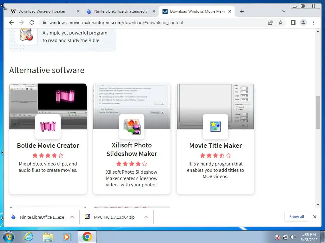Screen dimensions: 325x243
Task: Click 'Mix photos, video clips' description
Action: 48,167
